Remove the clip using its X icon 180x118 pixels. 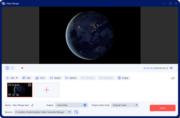click(29, 85)
